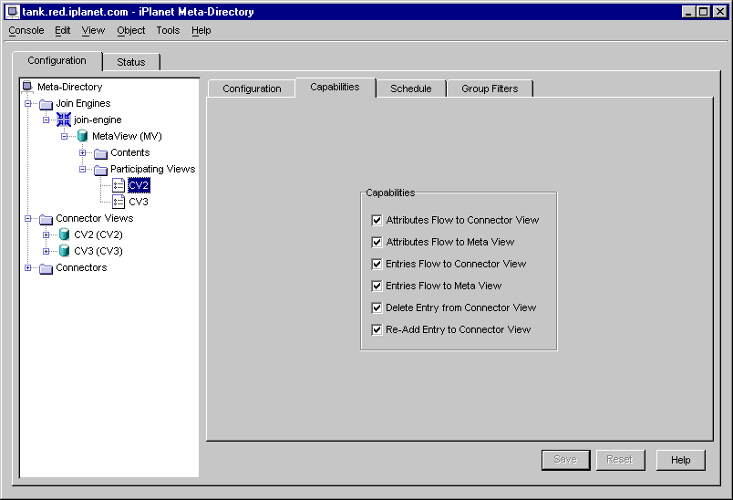Click the CV2 (CV2) cylinder icon
Image resolution: width=733 pixels, height=500 pixels.
tap(64, 234)
